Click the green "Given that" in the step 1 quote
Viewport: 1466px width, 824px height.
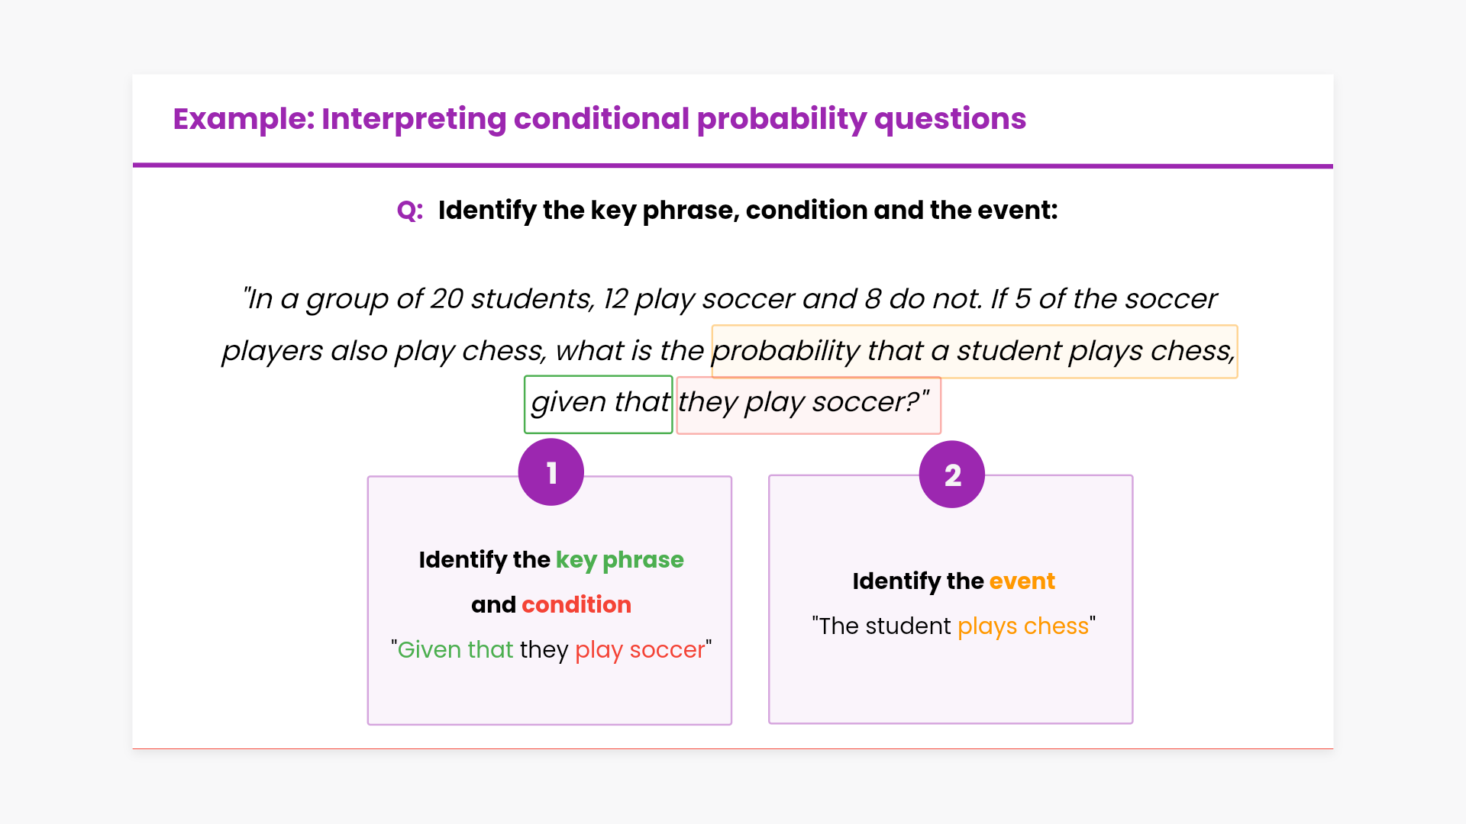click(455, 650)
